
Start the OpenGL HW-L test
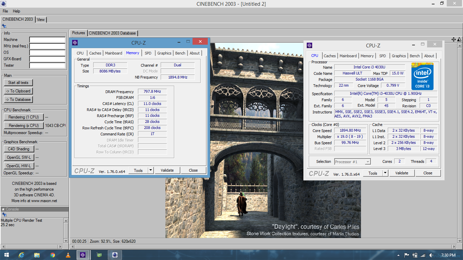click(x=19, y=166)
